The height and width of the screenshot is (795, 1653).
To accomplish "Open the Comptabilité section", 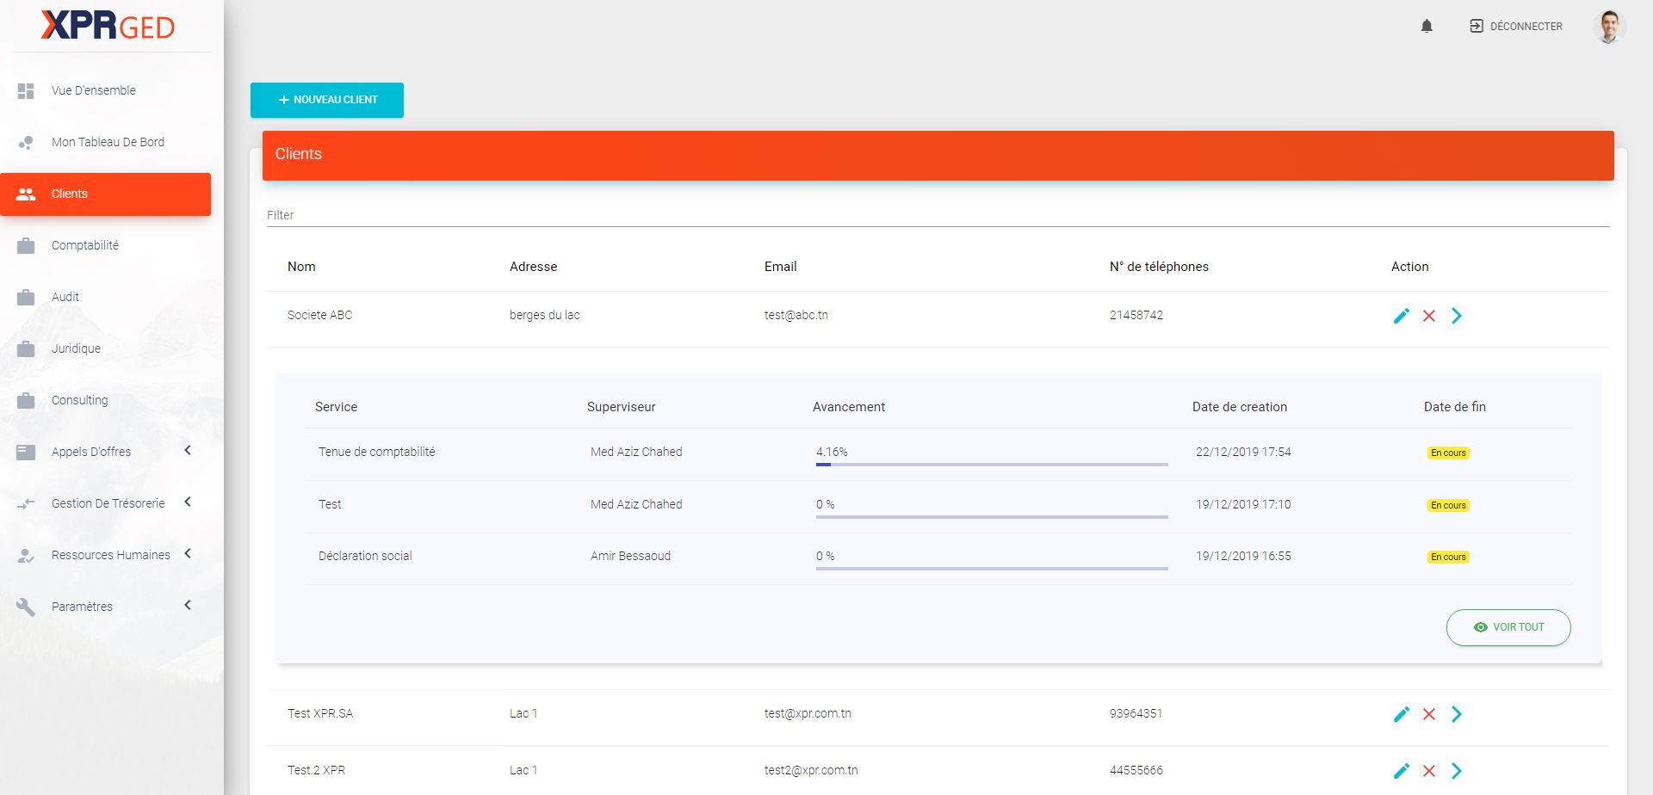I will click(x=105, y=245).
